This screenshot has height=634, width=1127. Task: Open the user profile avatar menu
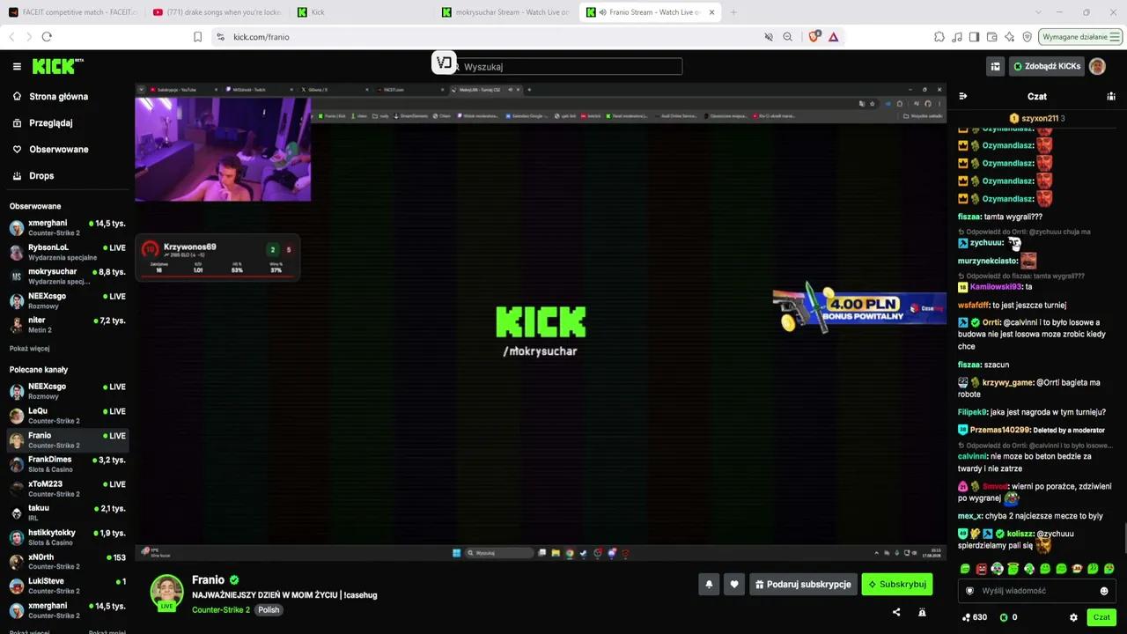tap(1097, 66)
